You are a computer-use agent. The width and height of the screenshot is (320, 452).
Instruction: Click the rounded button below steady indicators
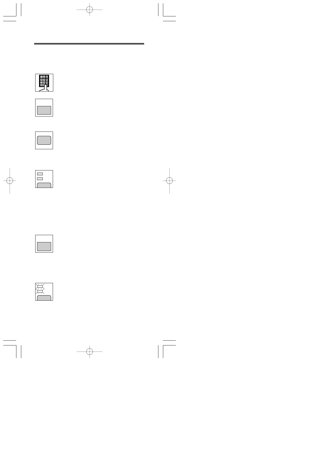point(44,185)
